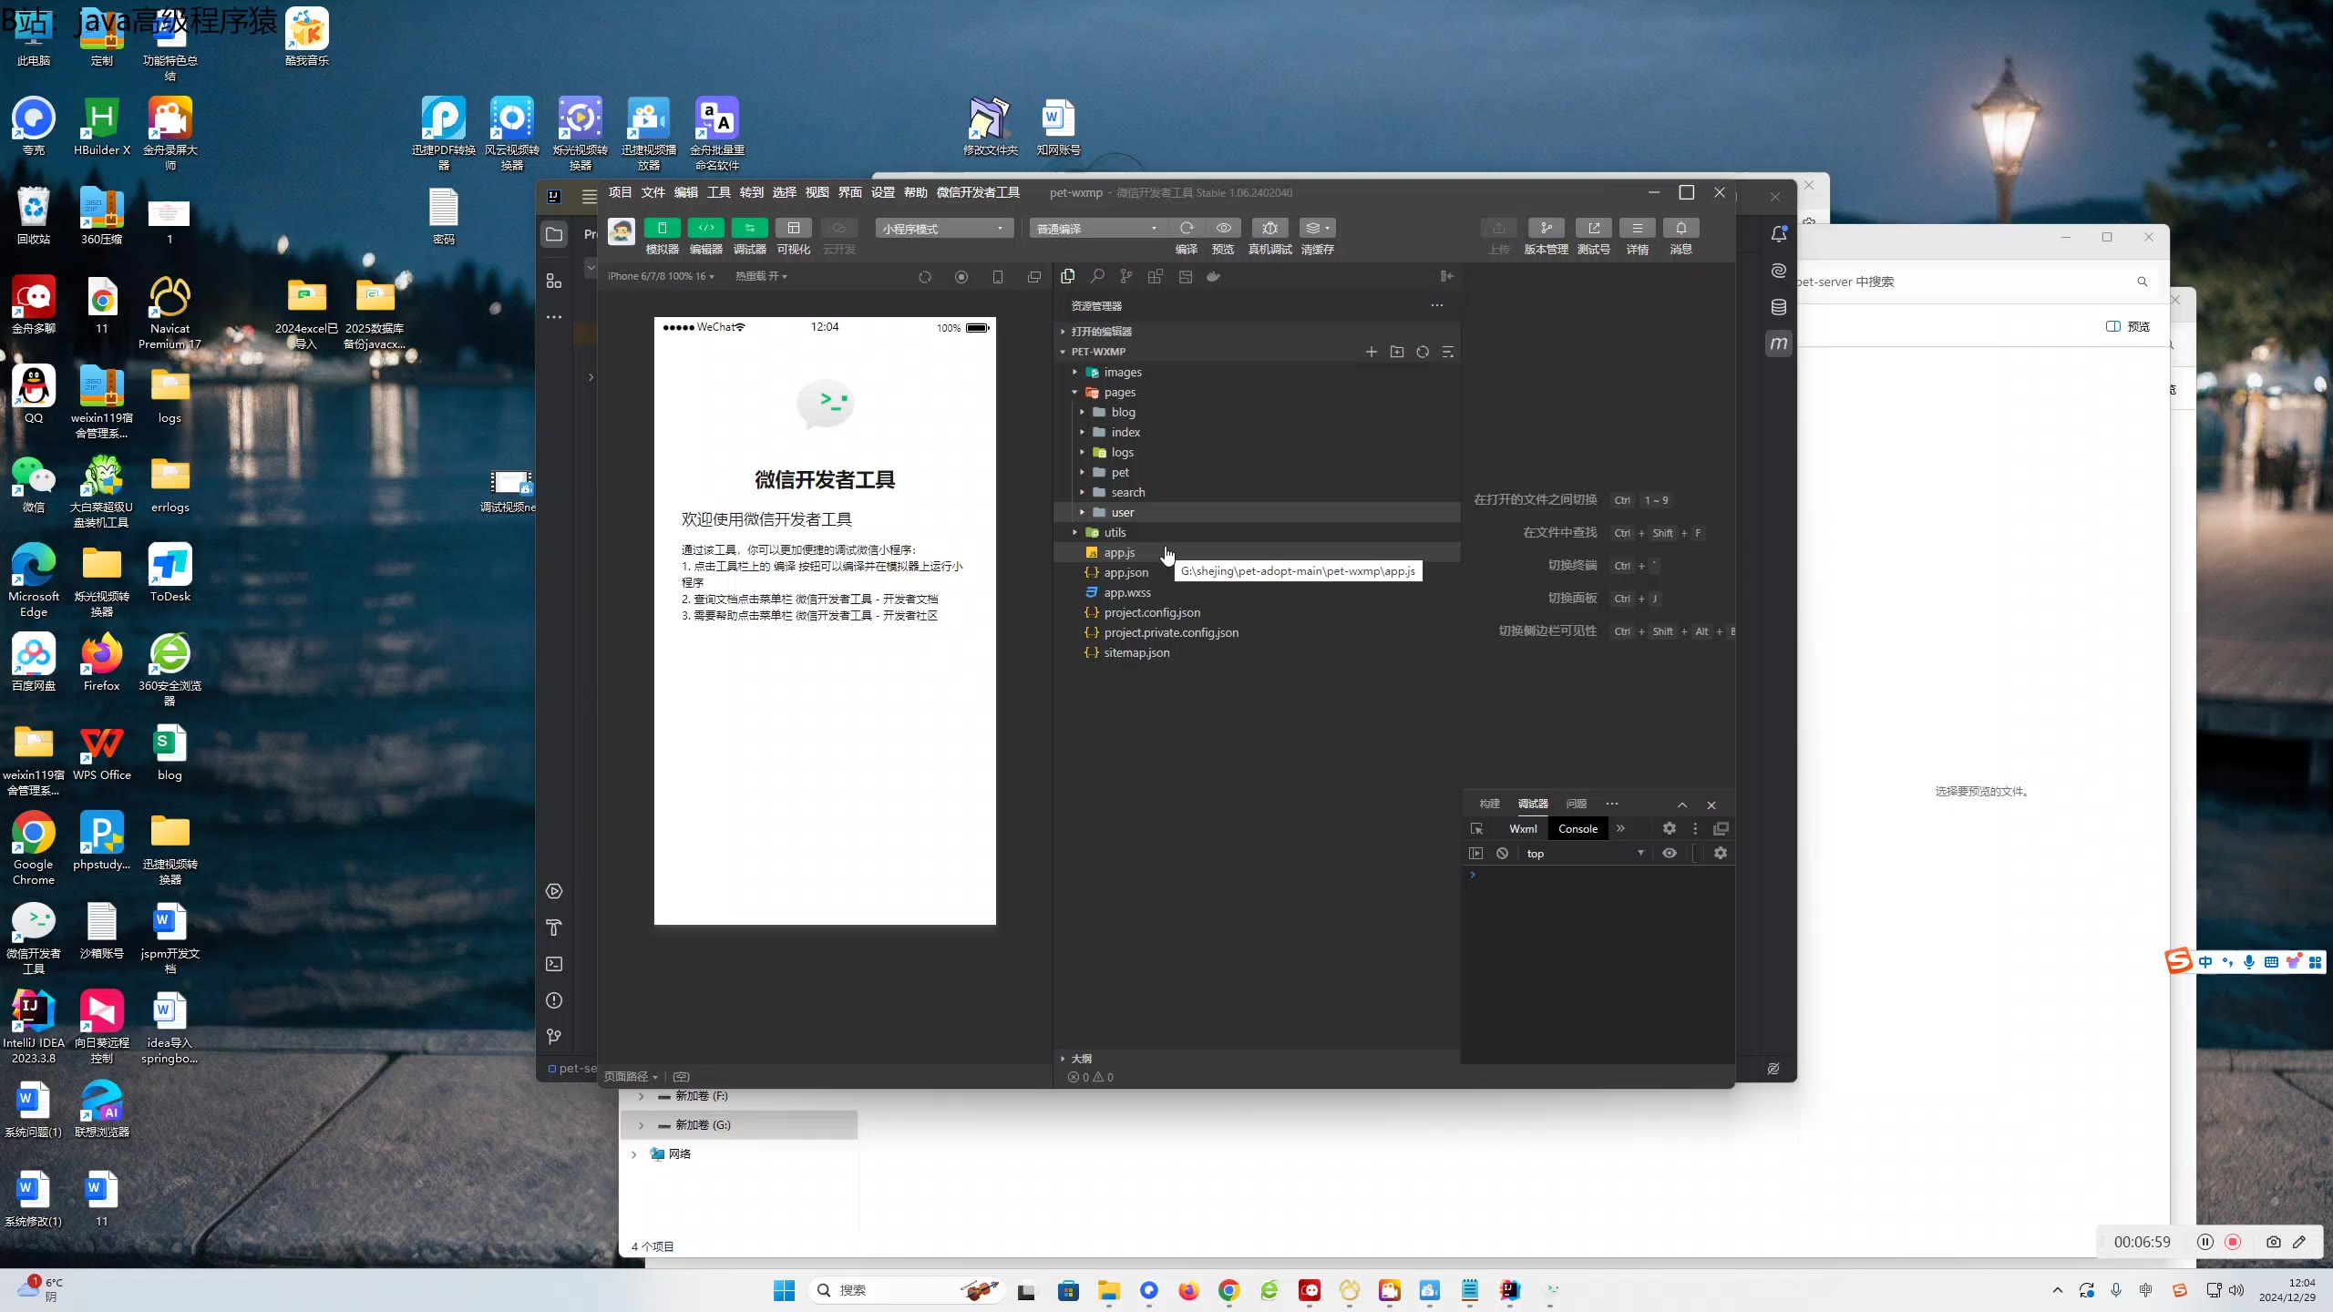This screenshot has height=1312, width=2333.
Task: Click the new folder icon in PET-WXMP
Action: 1397,352
